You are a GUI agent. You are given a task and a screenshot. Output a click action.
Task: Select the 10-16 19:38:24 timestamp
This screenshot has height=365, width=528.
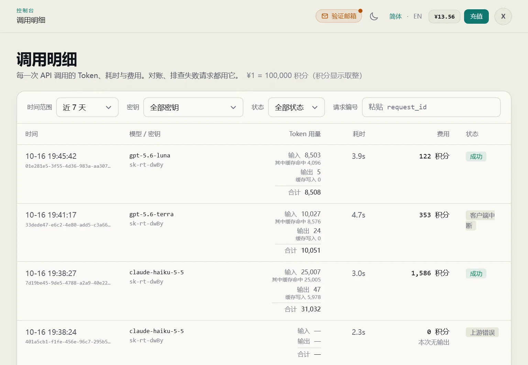[x=51, y=332]
